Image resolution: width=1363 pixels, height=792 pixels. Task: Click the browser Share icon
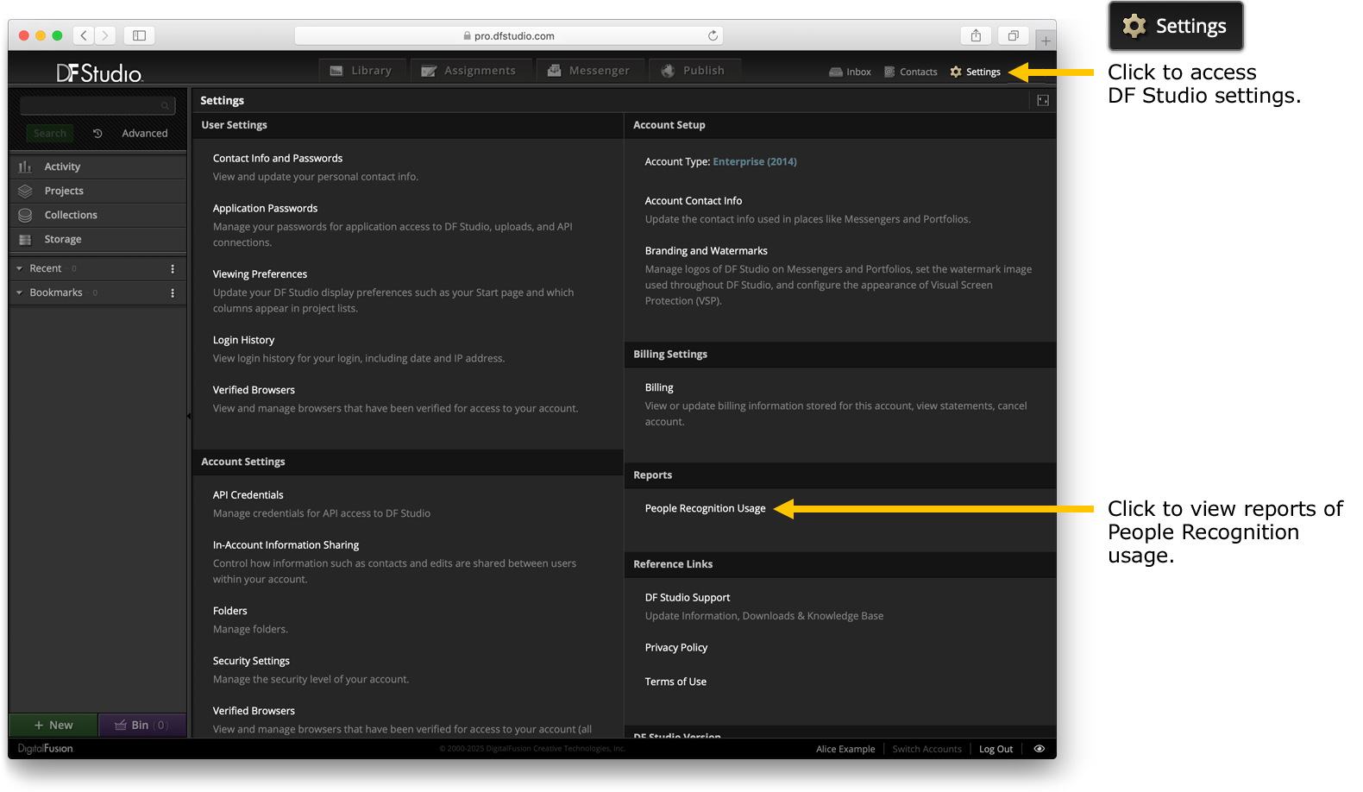coord(976,35)
